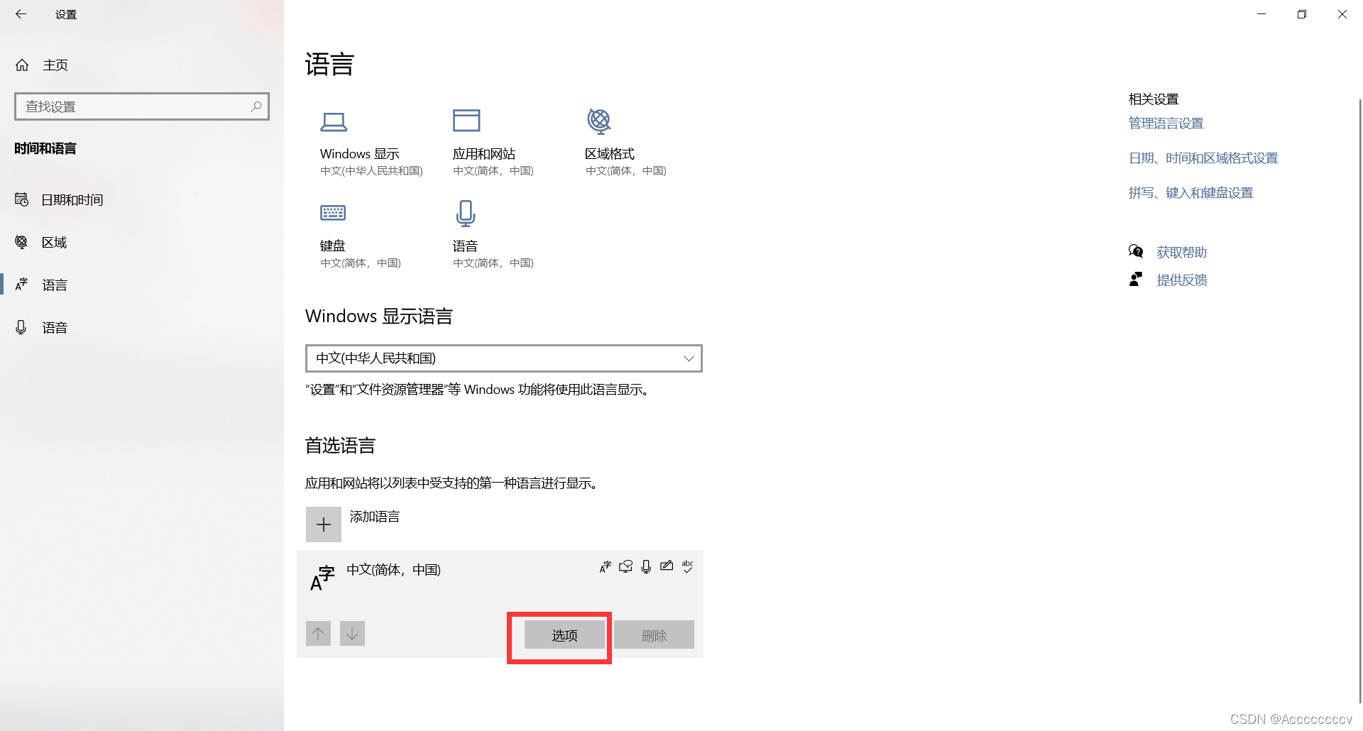Click the 日期和时间 calendar clock icon
The height and width of the screenshot is (731, 1363).
(x=22, y=200)
